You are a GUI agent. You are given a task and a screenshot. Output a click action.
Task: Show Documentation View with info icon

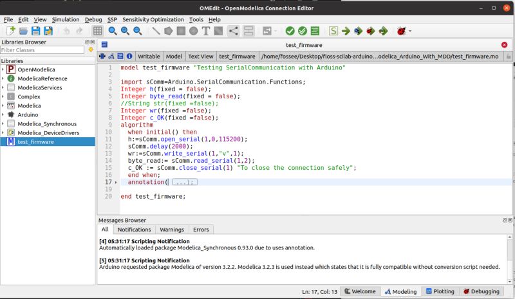point(129,56)
